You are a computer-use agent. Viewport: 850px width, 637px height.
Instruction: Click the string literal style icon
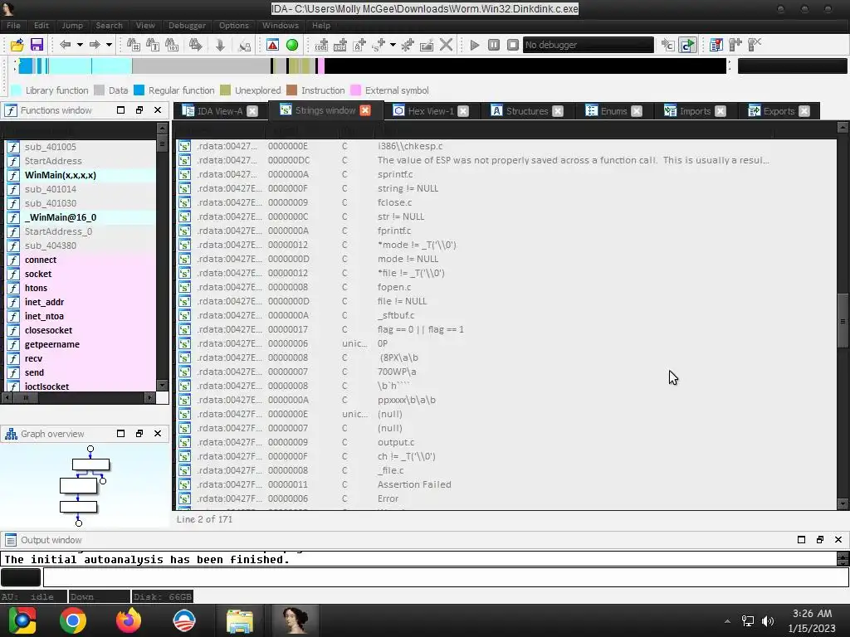pos(379,45)
